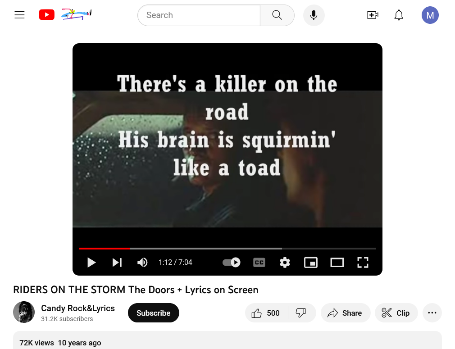Go to YouTube home via logo
455x349 pixels.
pyautogui.click(x=47, y=15)
